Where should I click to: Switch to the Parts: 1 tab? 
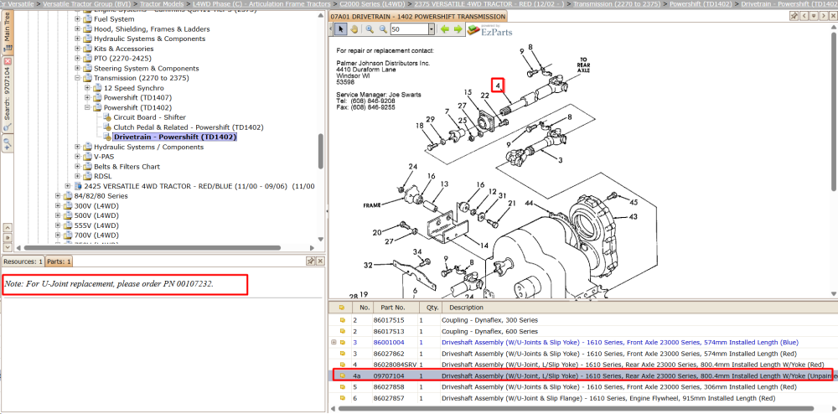(59, 261)
